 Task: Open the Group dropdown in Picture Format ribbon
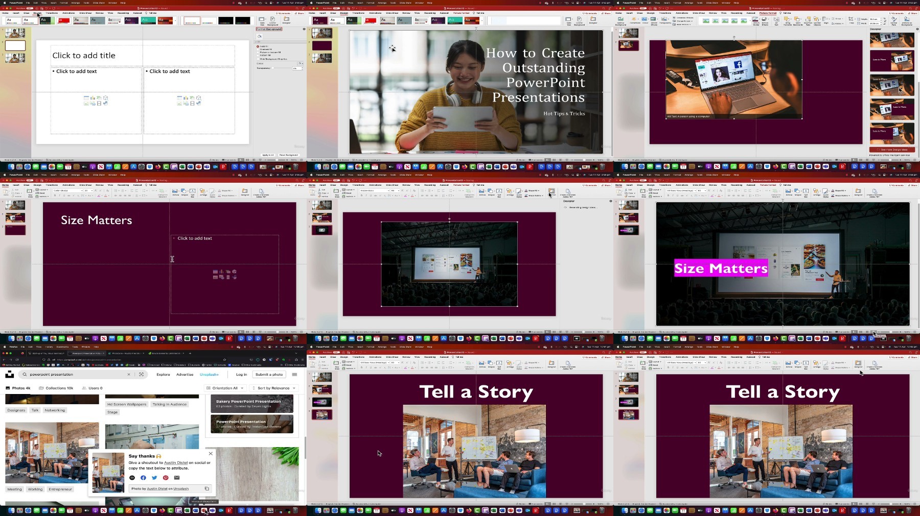click(838, 18)
